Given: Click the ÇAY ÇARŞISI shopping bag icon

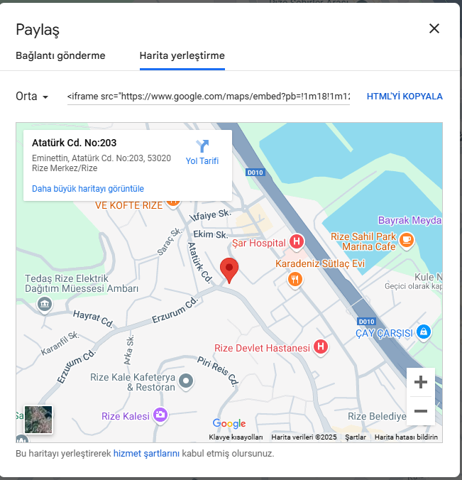Looking at the screenshot, I should [x=424, y=332].
